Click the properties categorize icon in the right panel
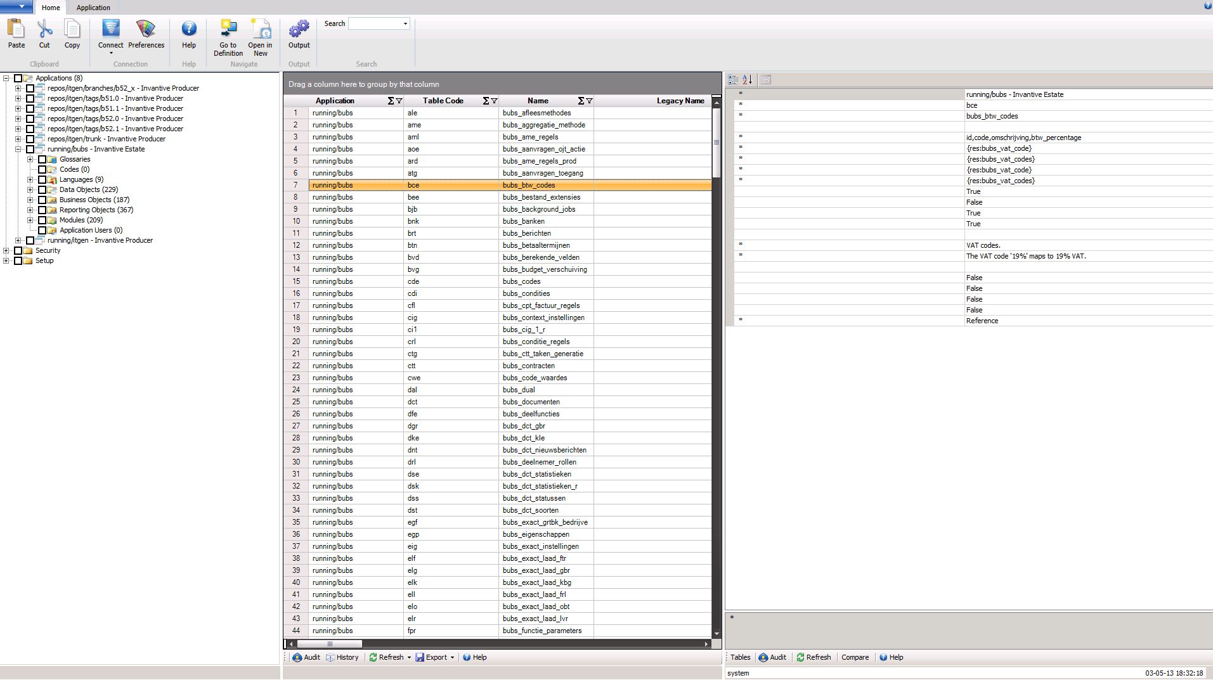Screen dimensions: 1213x680 click(733, 79)
